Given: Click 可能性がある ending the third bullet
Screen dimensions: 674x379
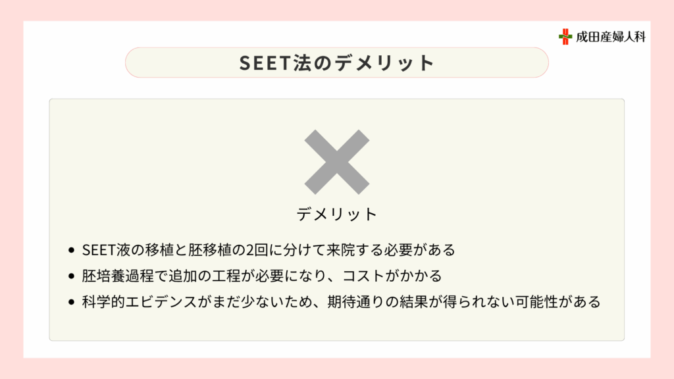Looking at the screenshot, I should coord(558,302).
